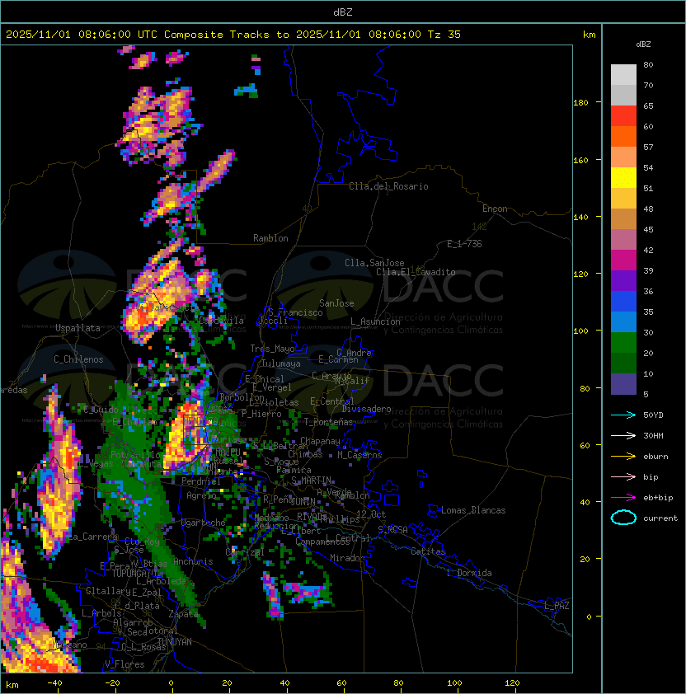This screenshot has width=686, height=694.
Task: Click the 'Anchoris' map label
Action: click(x=193, y=561)
